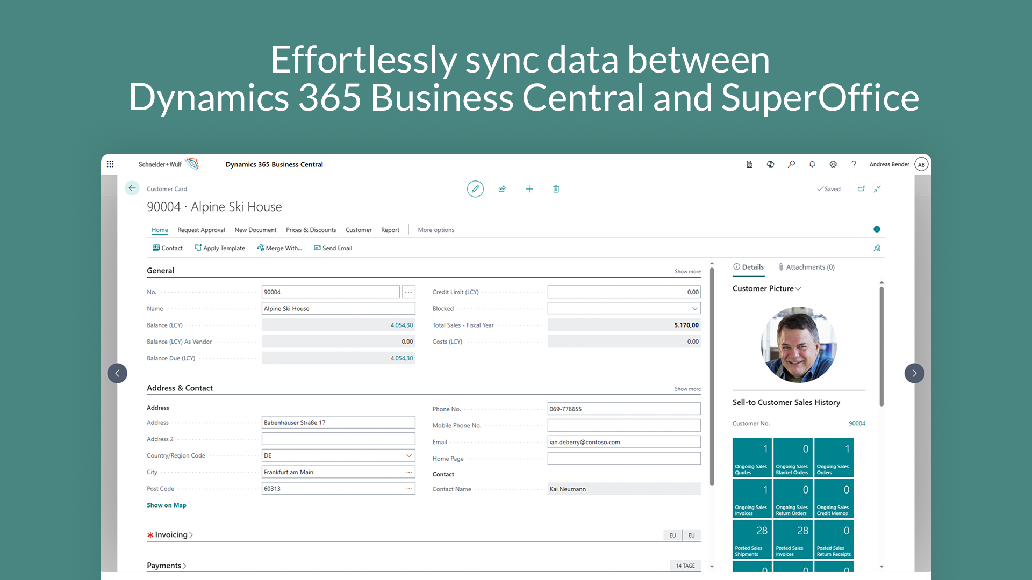Open the Customer menu
Image resolution: width=1032 pixels, height=580 pixels.
point(359,230)
